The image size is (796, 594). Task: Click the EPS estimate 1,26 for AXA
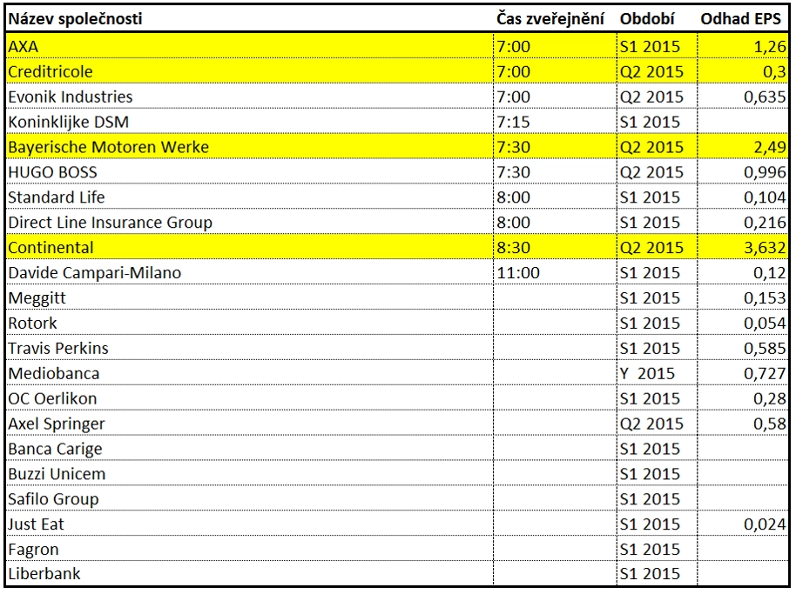pos(770,46)
